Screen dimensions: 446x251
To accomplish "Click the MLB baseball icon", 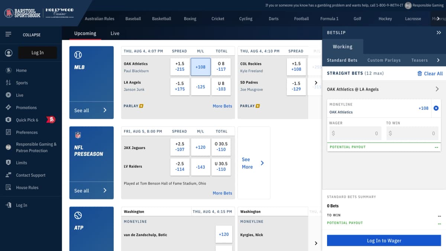I will point(78,55).
